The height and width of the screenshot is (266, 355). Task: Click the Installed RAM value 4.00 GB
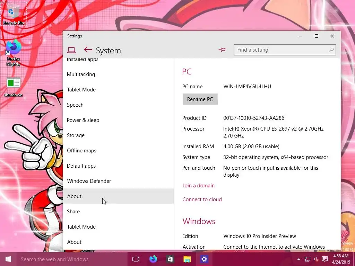tap(251, 147)
